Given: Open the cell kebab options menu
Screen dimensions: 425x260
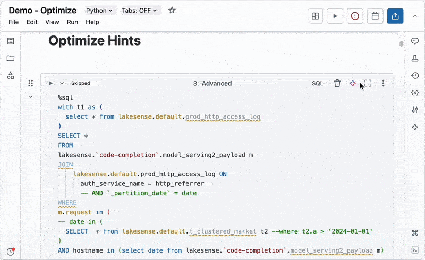Looking at the screenshot, I should click(x=384, y=83).
